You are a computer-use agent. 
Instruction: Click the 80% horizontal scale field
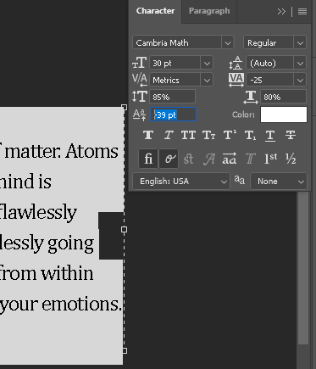tap(283, 97)
